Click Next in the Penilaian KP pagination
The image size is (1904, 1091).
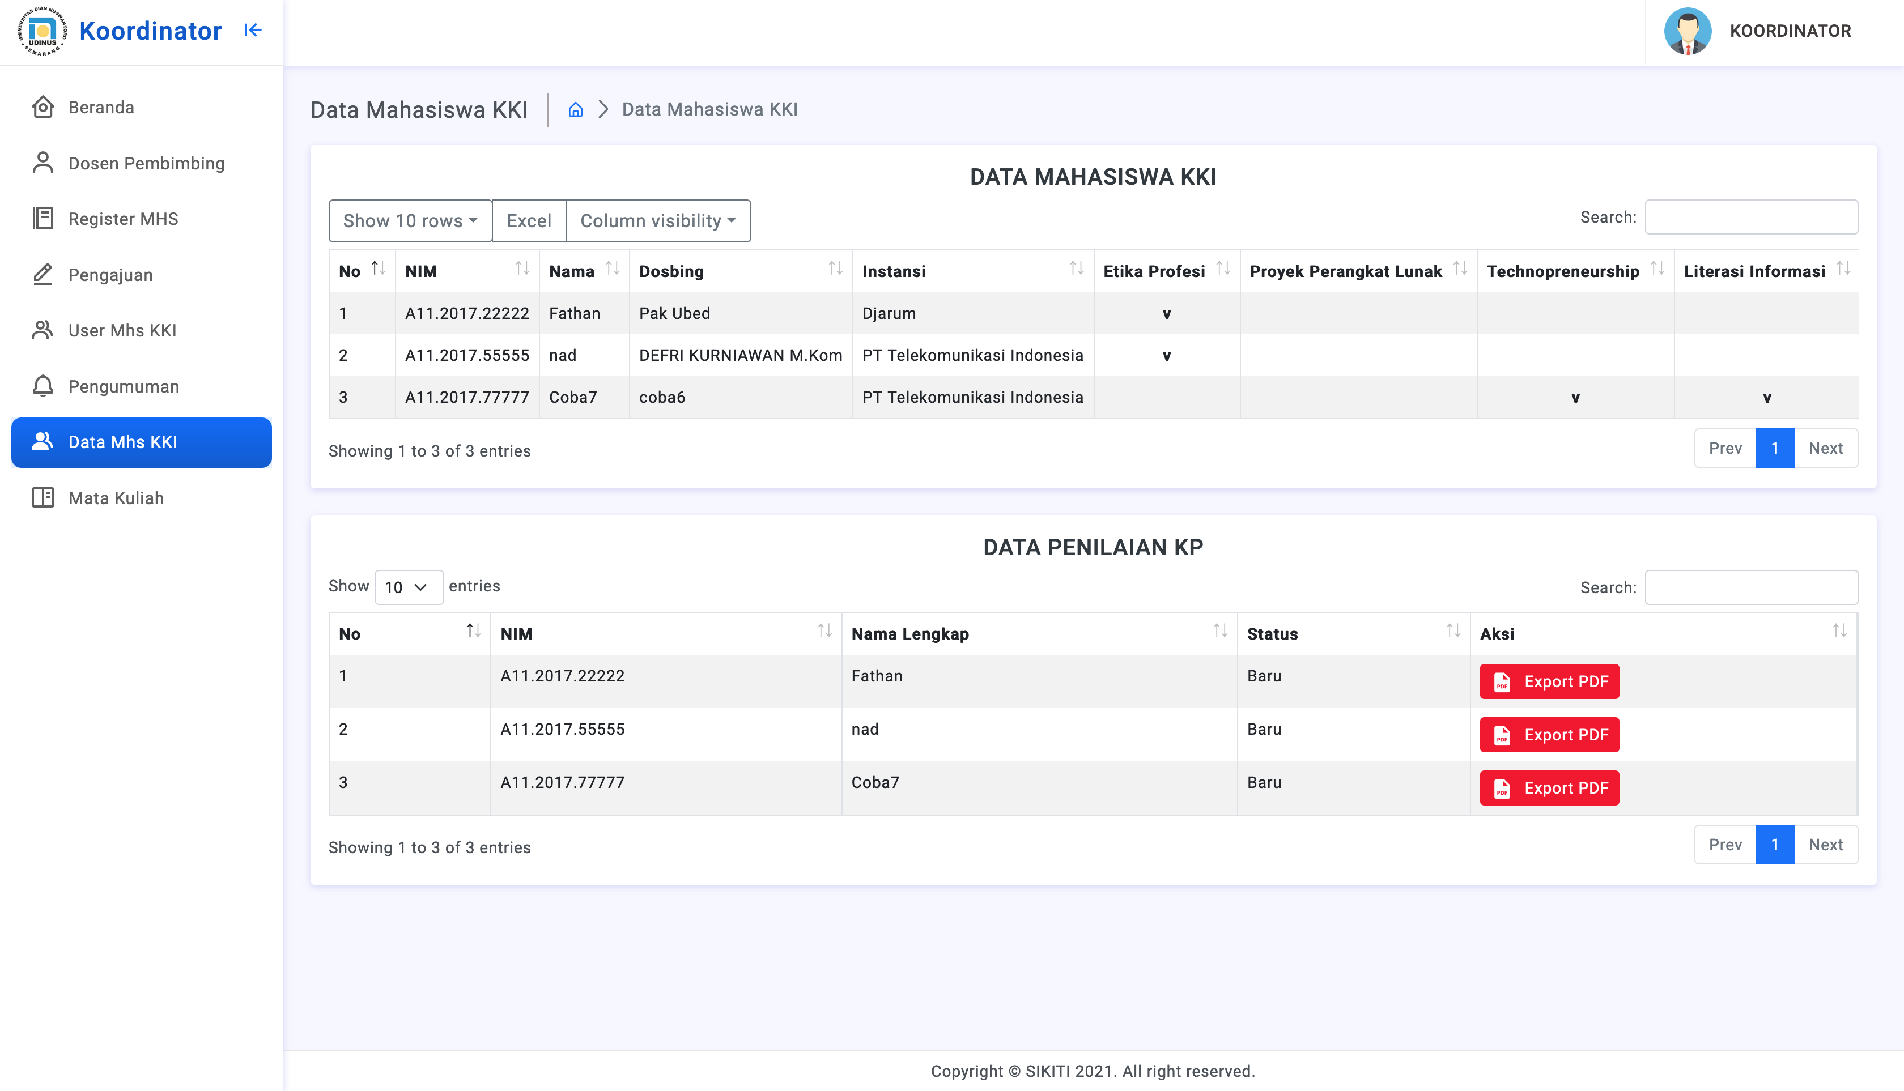pyautogui.click(x=1825, y=845)
